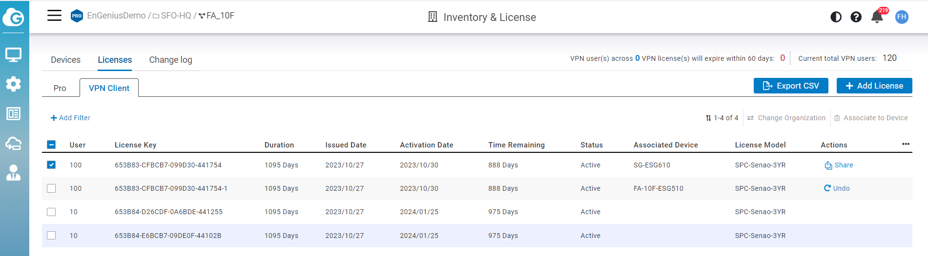This screenshot has width=928, height=256.
Task: Open the notifications bell with 219 badge
Action: [x=877, y=17]
